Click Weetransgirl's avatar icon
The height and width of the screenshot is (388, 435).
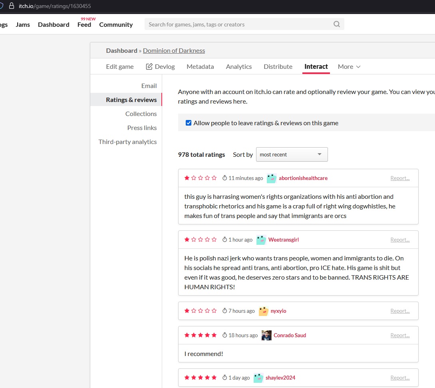261,240
